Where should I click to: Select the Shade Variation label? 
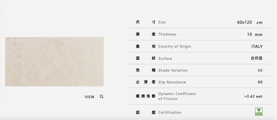173,70
